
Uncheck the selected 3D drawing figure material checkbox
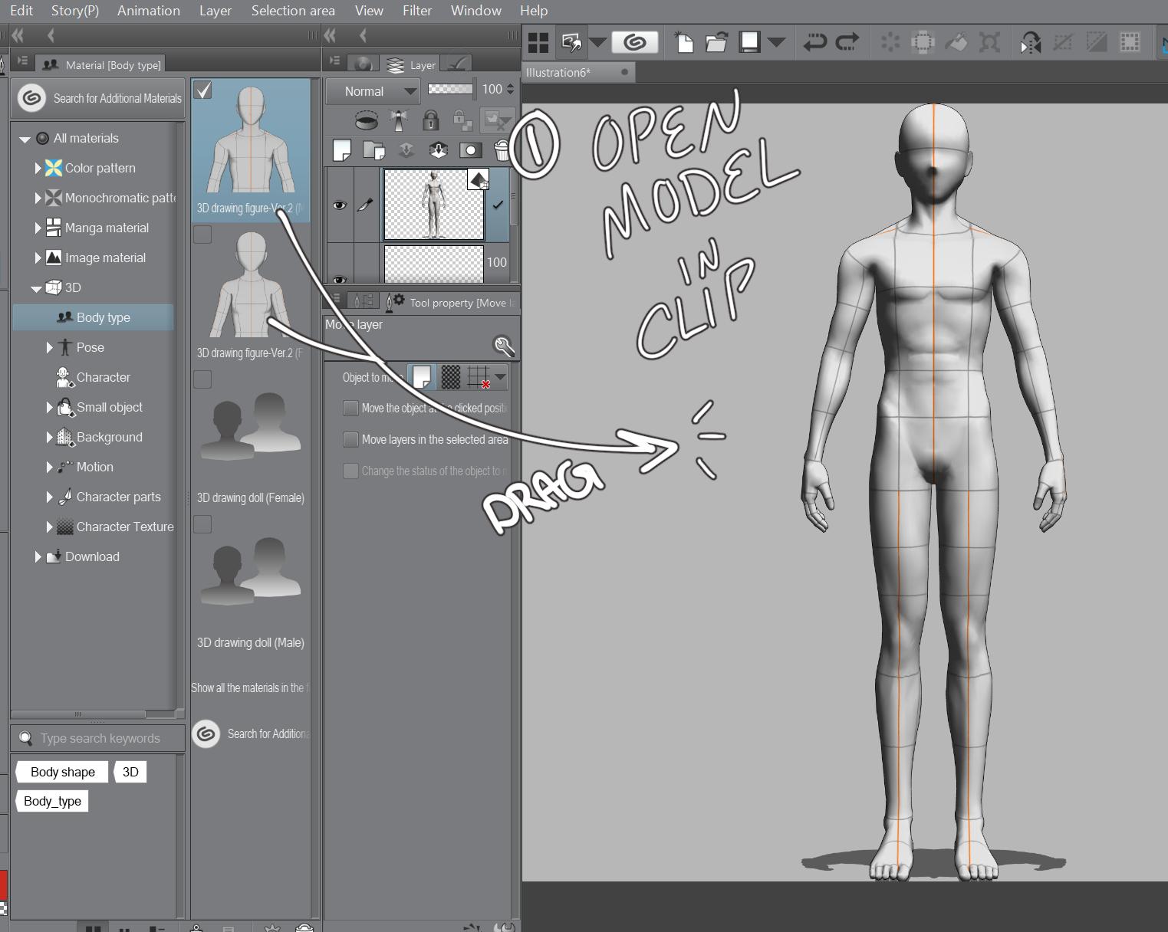[x=202, y=90]
